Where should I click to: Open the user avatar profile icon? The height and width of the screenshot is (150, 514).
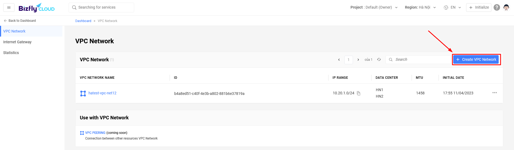pos(506,8)
